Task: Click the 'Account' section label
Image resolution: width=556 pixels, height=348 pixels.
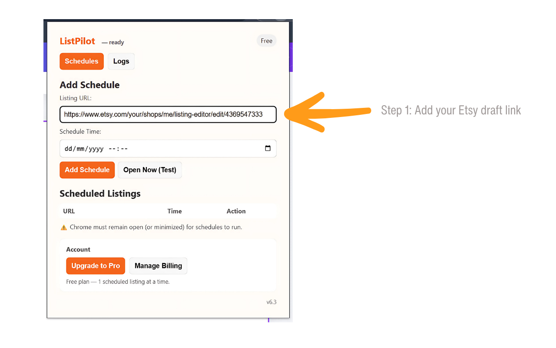Action: pos(78,249)
